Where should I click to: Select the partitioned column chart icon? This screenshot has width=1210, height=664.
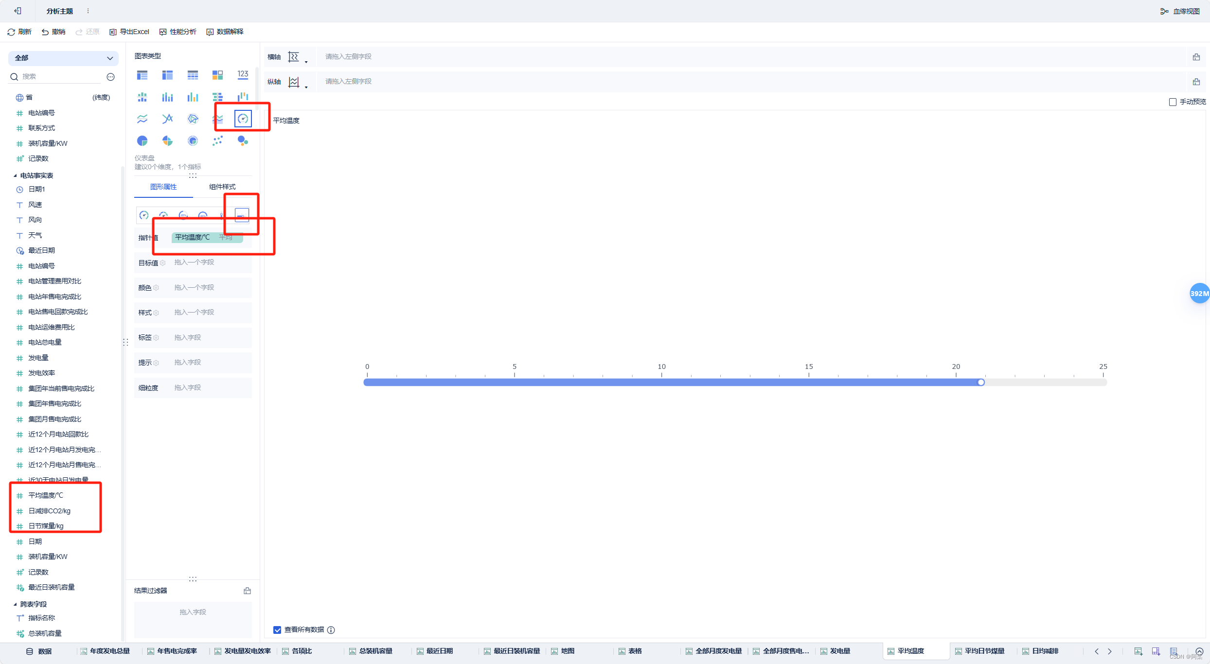point(142,97)
